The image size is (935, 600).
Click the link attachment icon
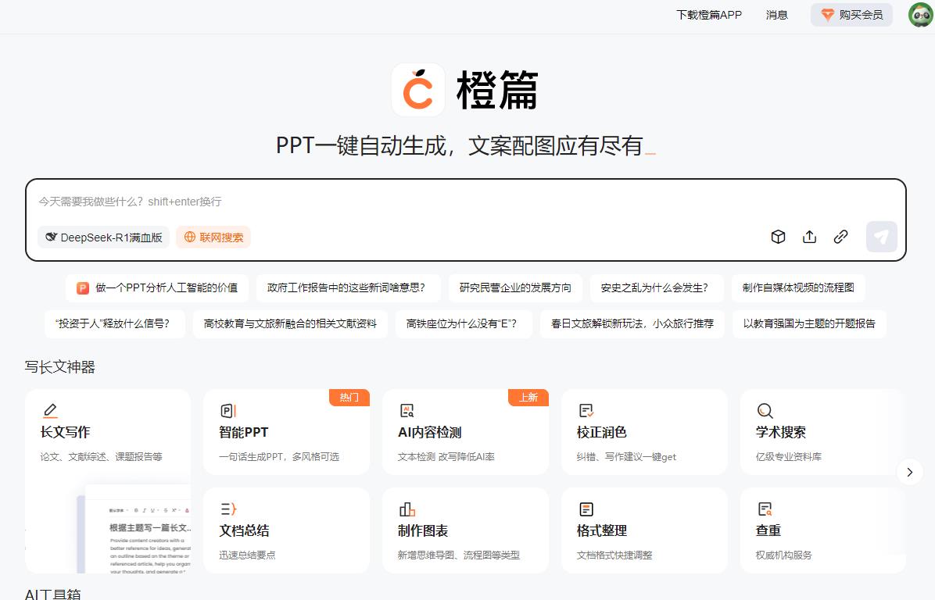tap(840, 237)
